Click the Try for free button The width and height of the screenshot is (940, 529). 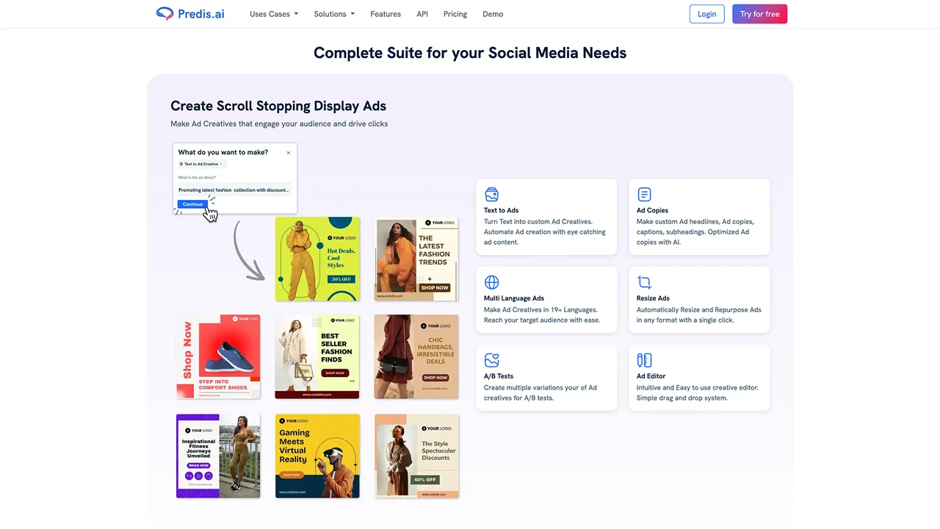pyautogui.click(x=759, y=14)
